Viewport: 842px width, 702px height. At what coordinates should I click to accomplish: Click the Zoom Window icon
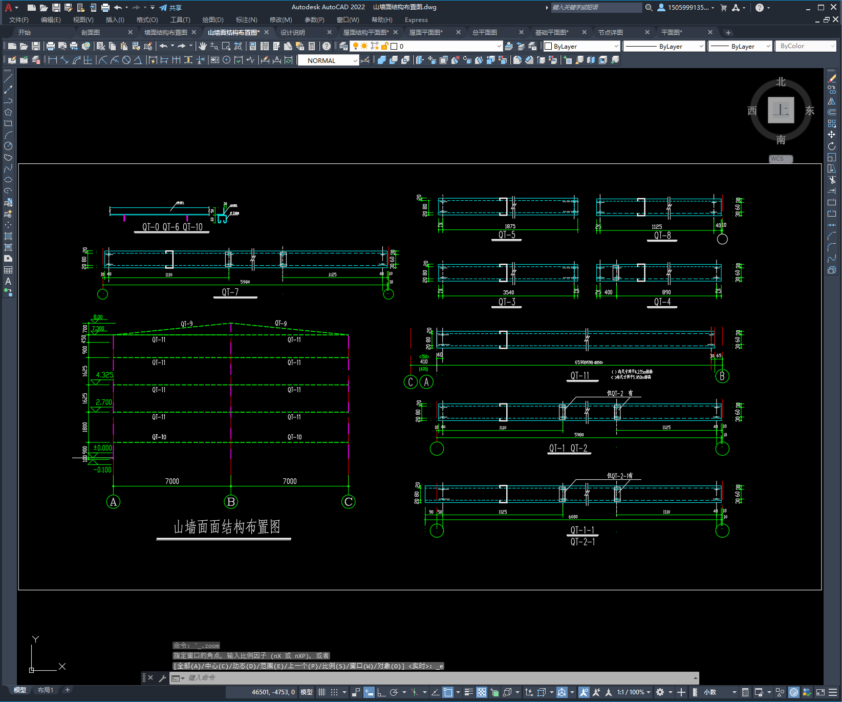(226, 46)
